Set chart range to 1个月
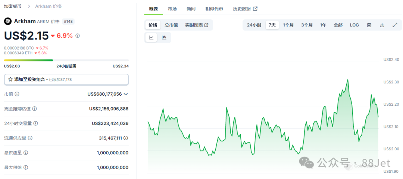Viewport: 403px width, 179px height. tap(288, 25)
